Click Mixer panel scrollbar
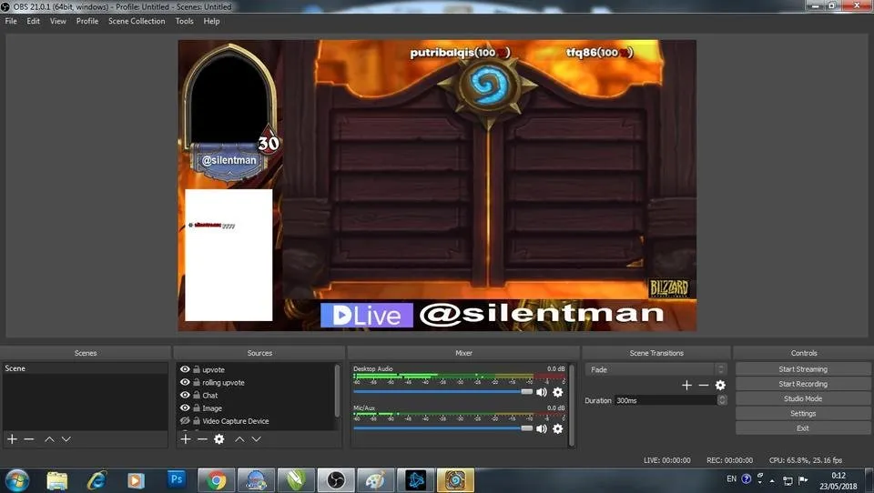874x493 pixels. click(x=572, y=405)
